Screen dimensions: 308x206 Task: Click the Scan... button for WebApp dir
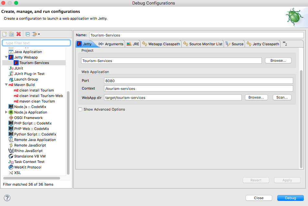tap(282, 97)
